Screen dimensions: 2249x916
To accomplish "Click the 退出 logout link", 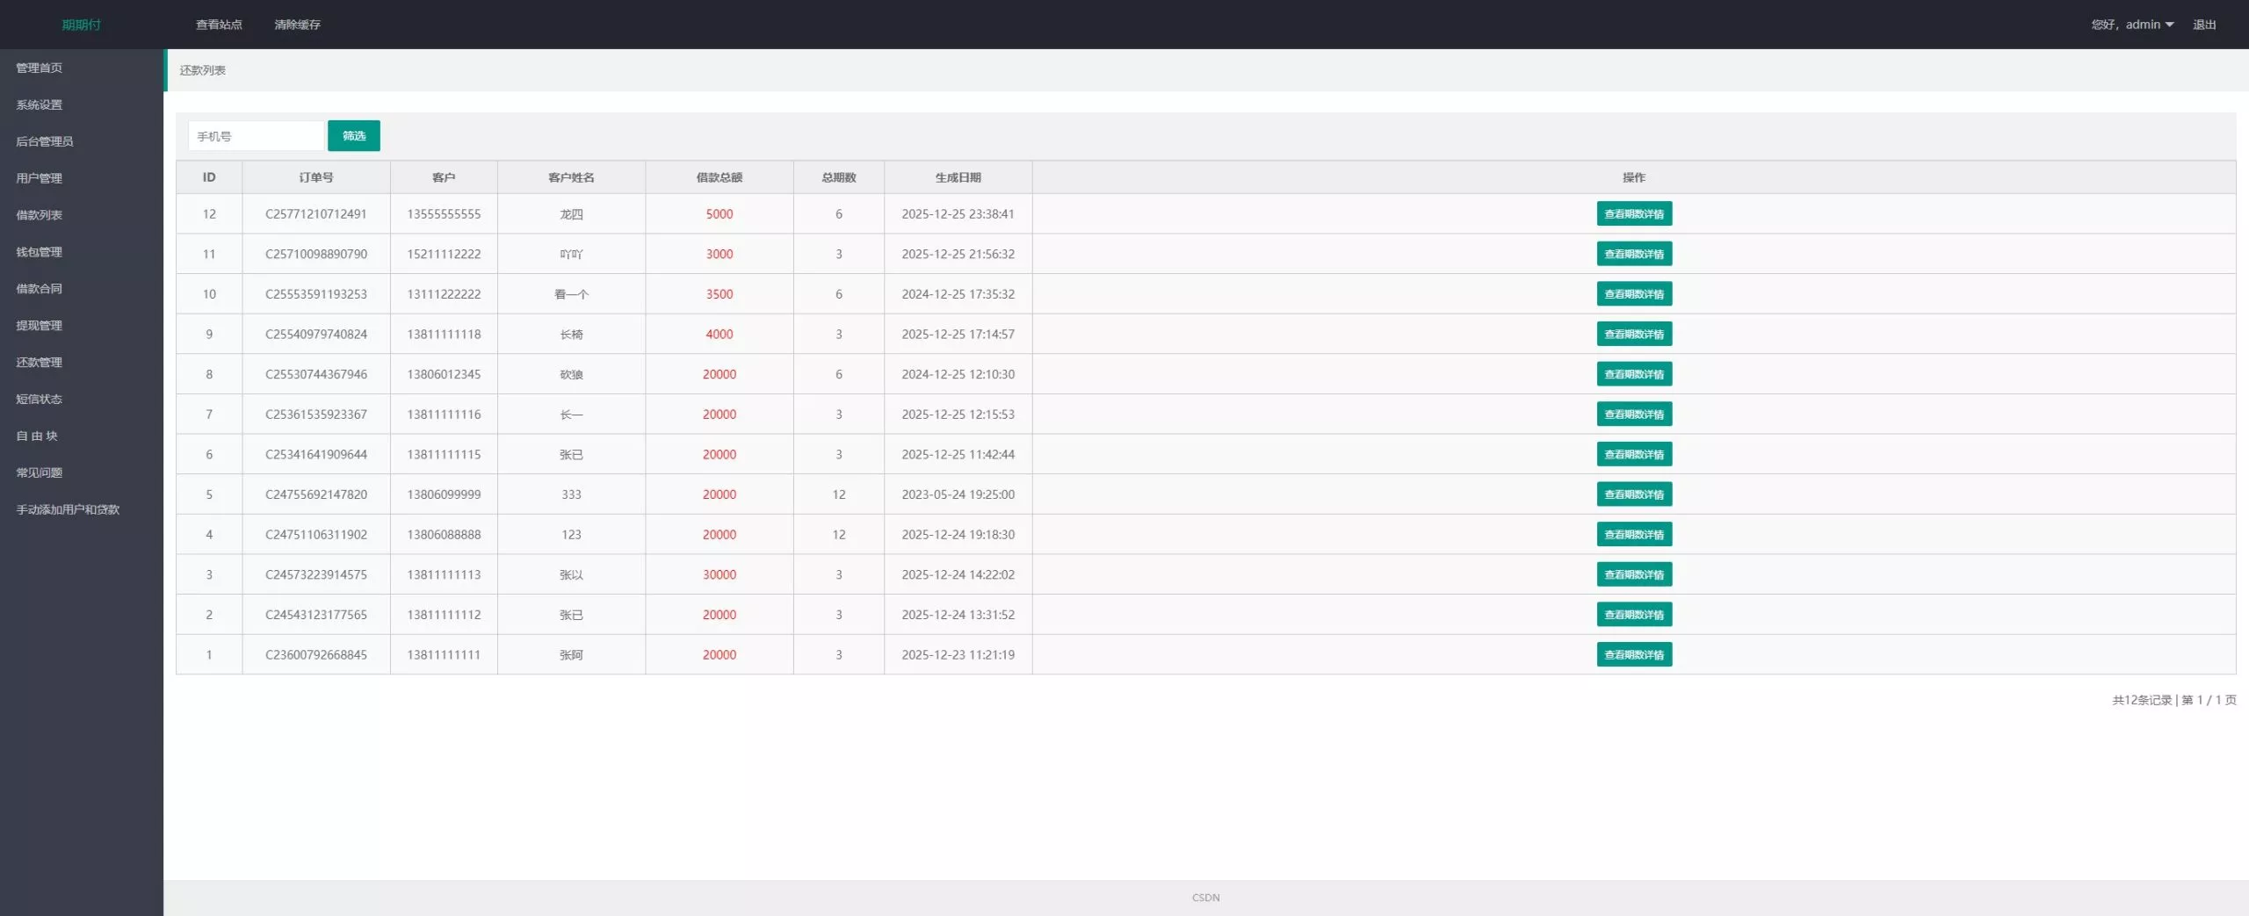I will [x=2204, y=25].
